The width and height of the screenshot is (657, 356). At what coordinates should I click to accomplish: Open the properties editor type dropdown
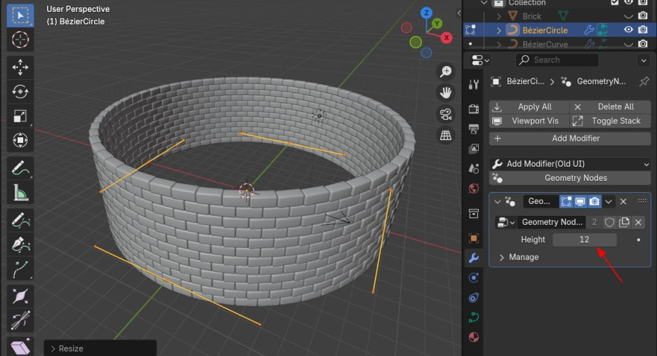coord(480,60)
